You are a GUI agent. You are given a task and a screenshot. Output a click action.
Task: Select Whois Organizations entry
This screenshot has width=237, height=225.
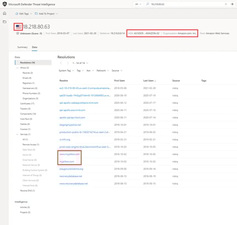pyautogui.click(x=30, y=98)
